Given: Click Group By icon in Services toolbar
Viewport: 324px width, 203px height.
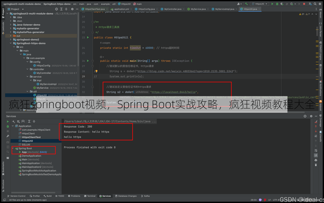Looking at the screenshot, I should 18,122.
